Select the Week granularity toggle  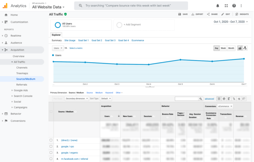click(223, 48)
